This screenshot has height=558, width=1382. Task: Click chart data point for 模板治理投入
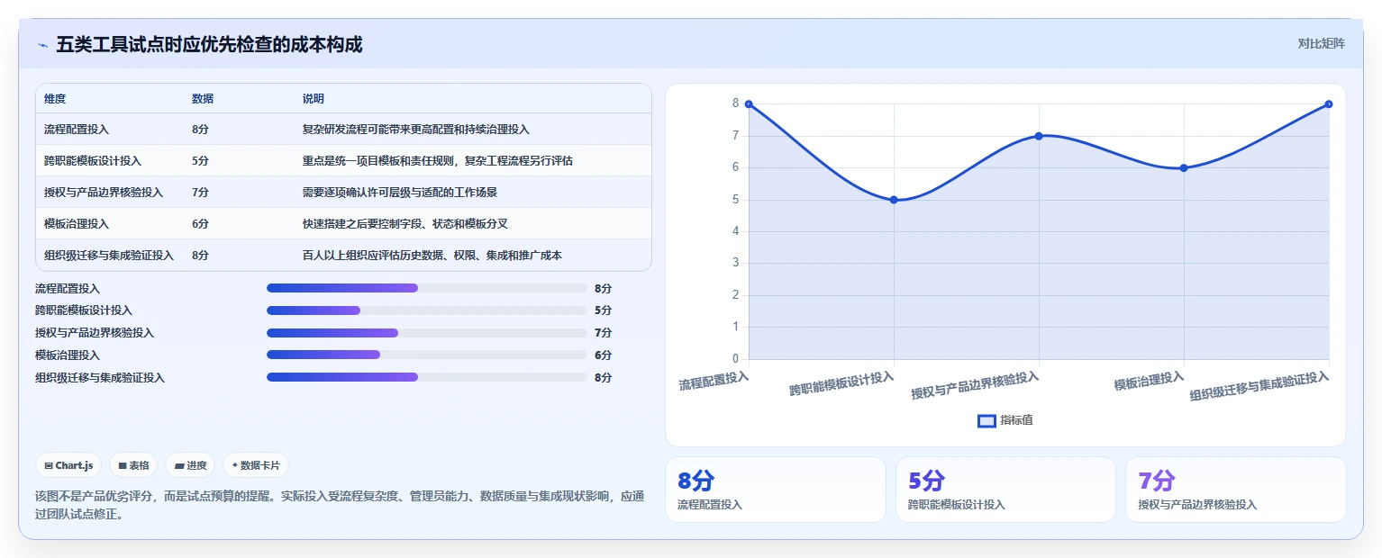1184,168
